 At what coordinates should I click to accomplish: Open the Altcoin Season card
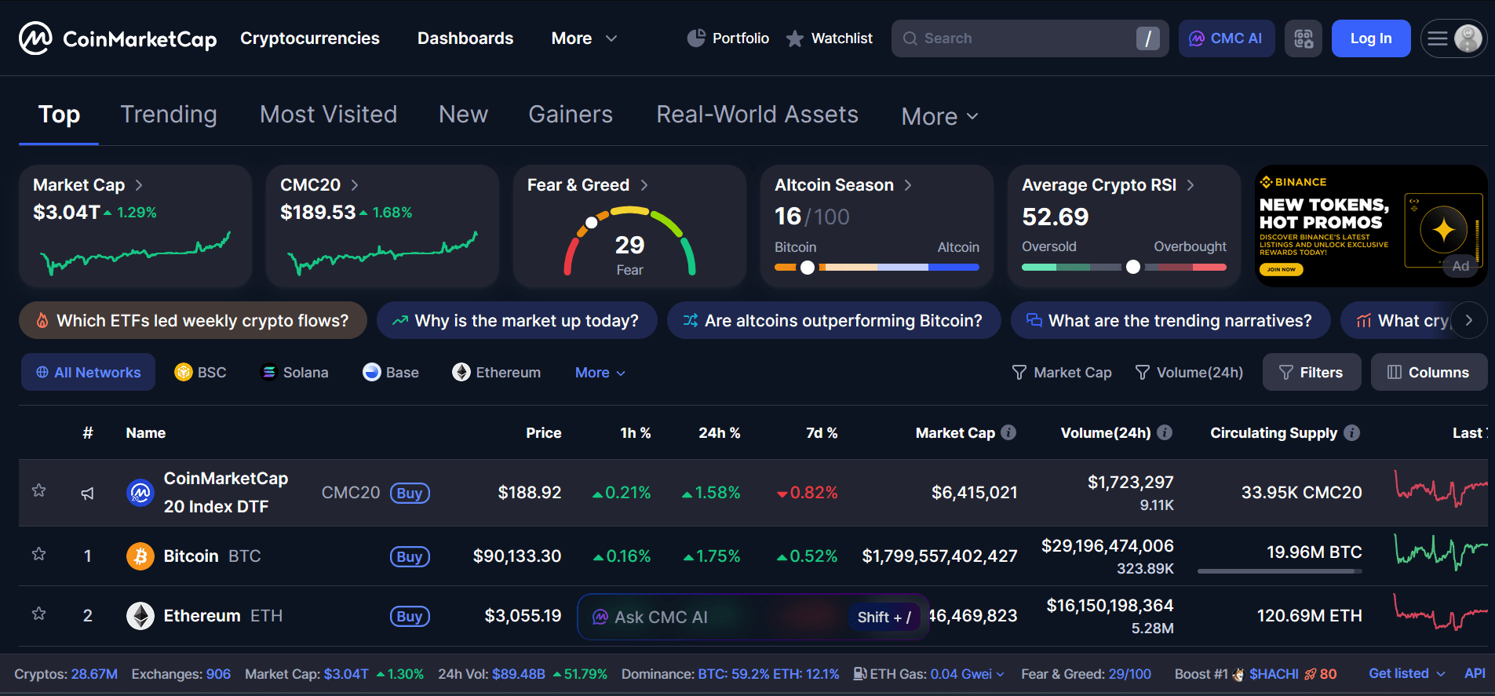(x=877, y=226)
